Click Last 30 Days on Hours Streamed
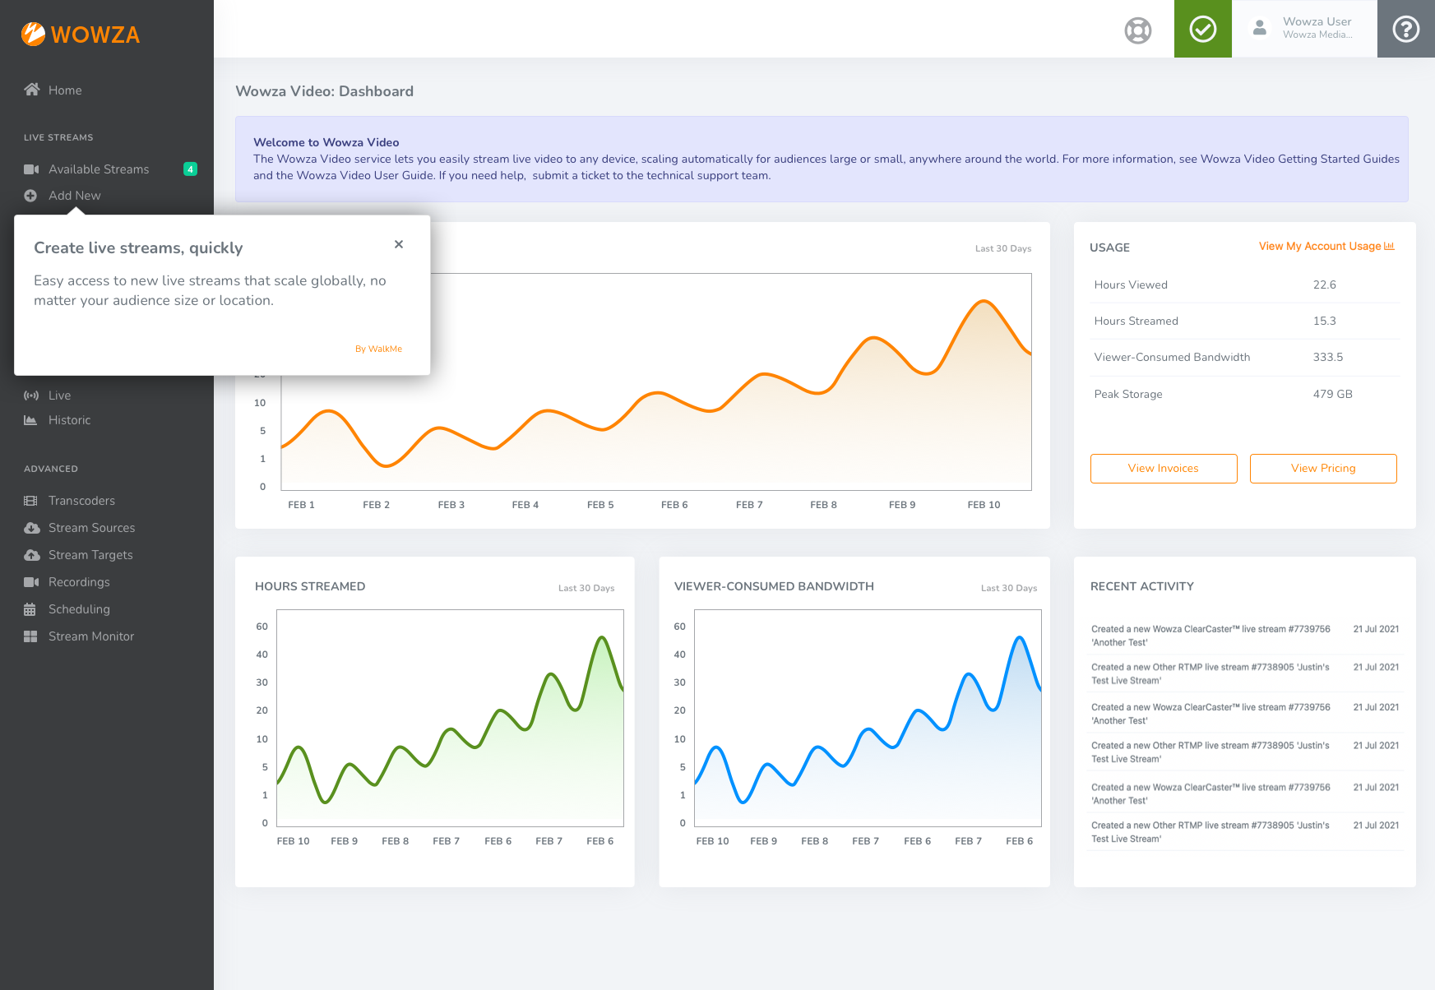Screen dimensions: 1435x990 [x=586, y=588]
